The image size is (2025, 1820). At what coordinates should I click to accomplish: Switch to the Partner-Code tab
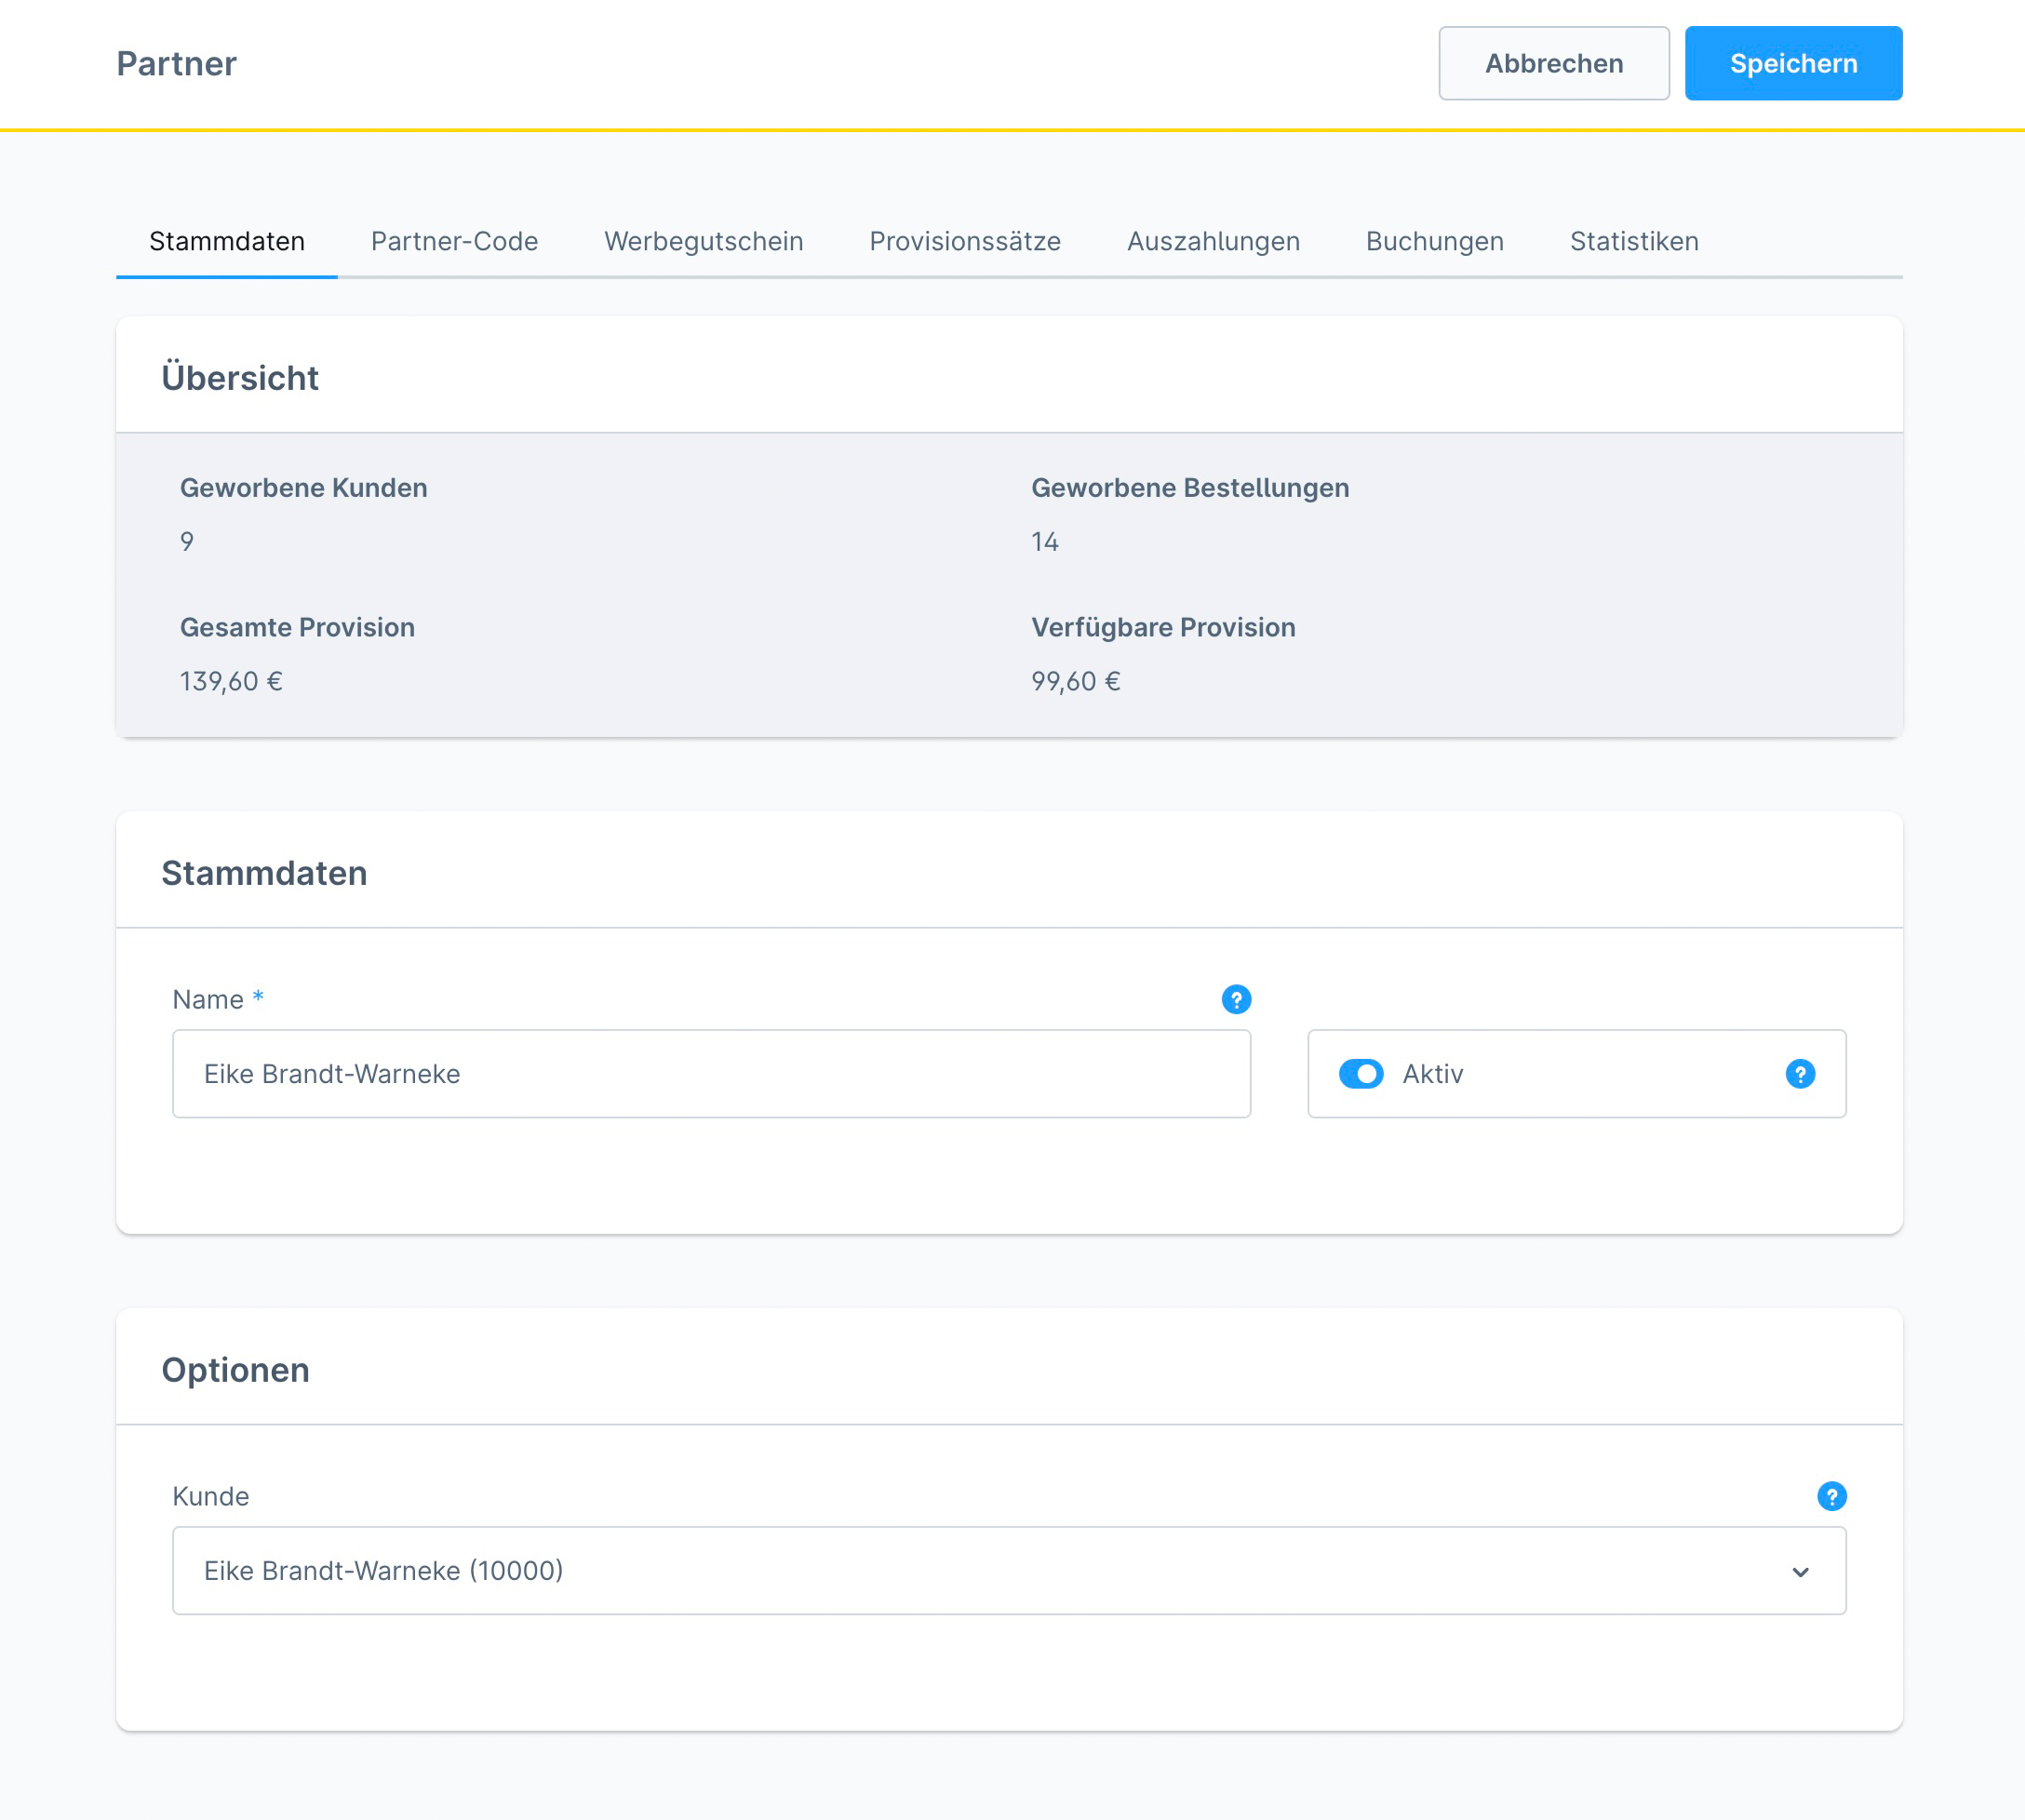[454, 241]
